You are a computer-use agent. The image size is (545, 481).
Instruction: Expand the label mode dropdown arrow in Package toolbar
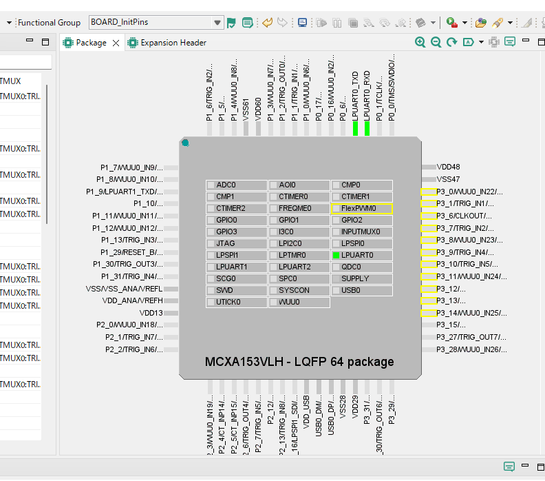click(481, 42)
